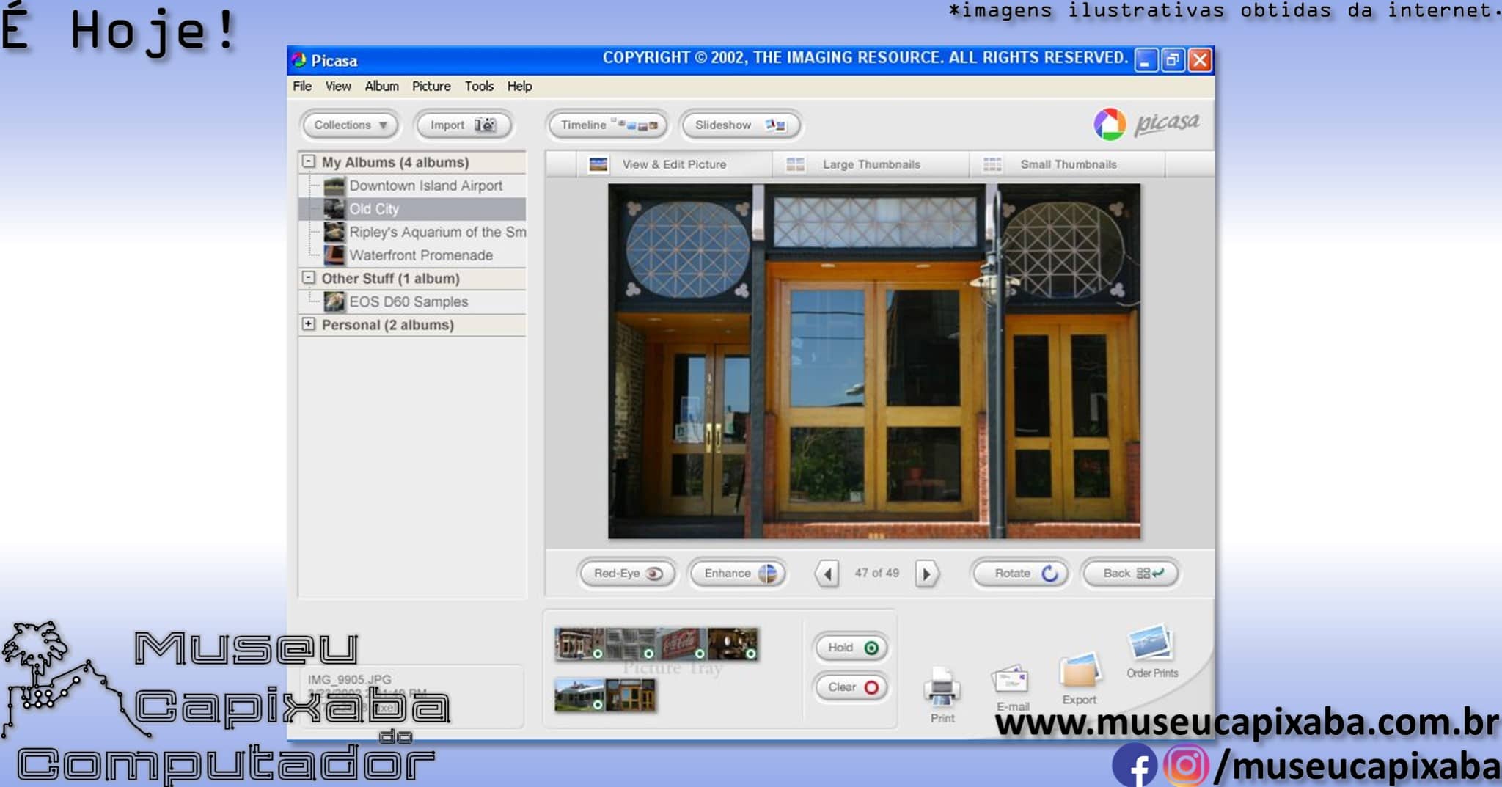The width and height of the screenshot is (1502, 787).
Task: Open the View menu
Action: (338, 86)
